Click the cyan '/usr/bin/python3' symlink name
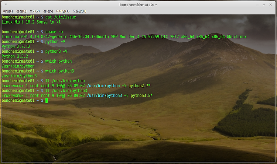 point(105,95)
